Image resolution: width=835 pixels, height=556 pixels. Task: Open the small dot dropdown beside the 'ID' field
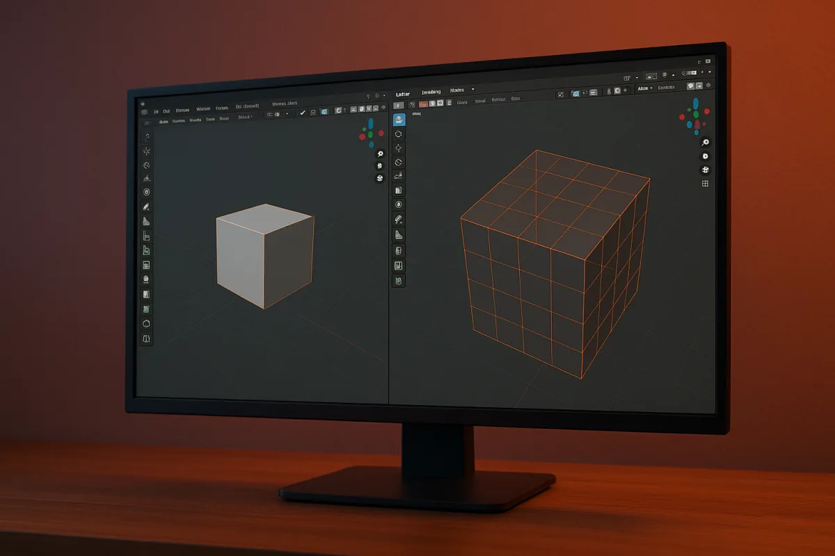pyautogui.click(x=287, y=114)
